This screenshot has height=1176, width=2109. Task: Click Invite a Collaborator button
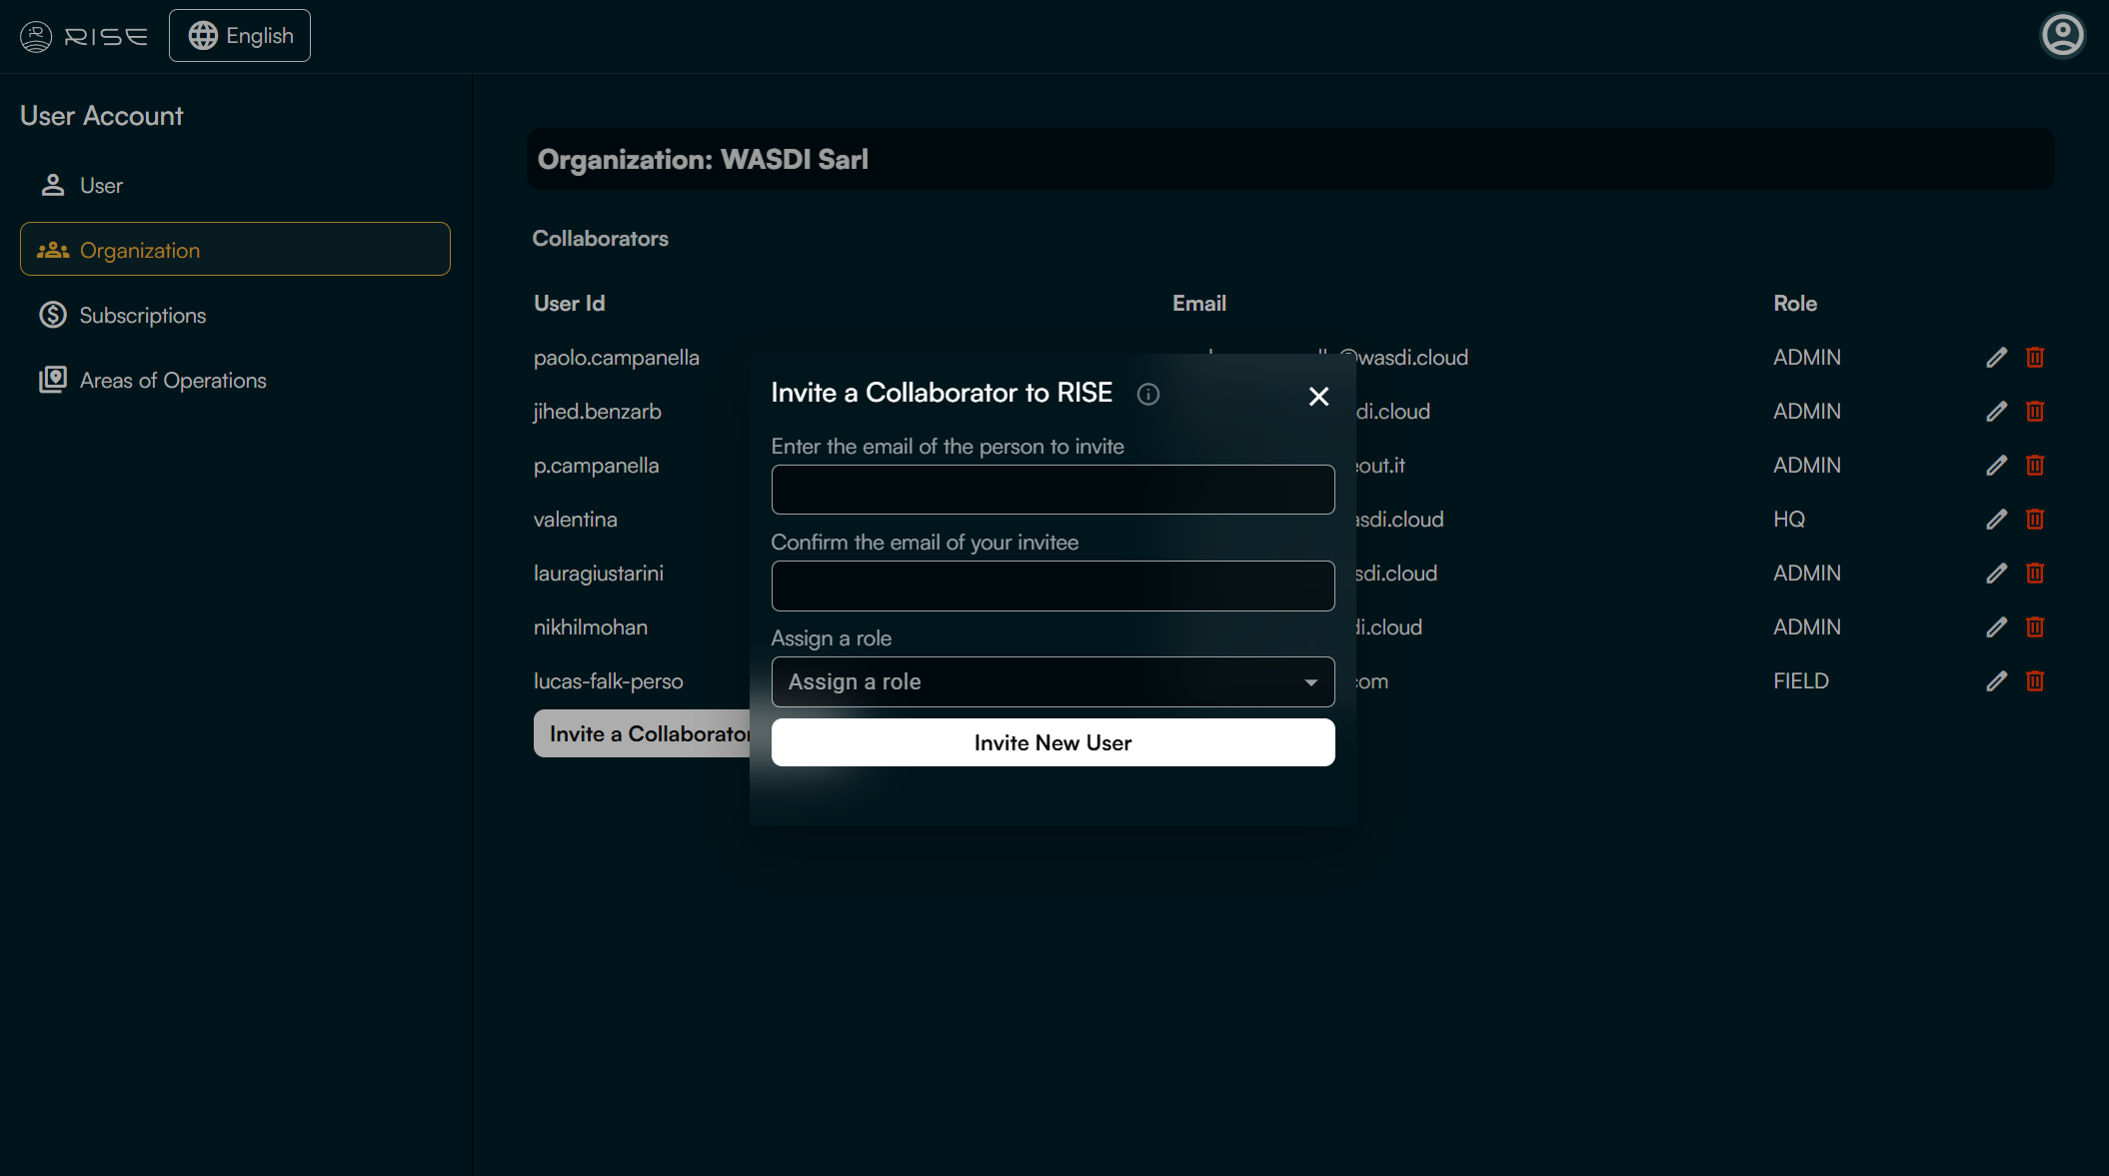642,733
